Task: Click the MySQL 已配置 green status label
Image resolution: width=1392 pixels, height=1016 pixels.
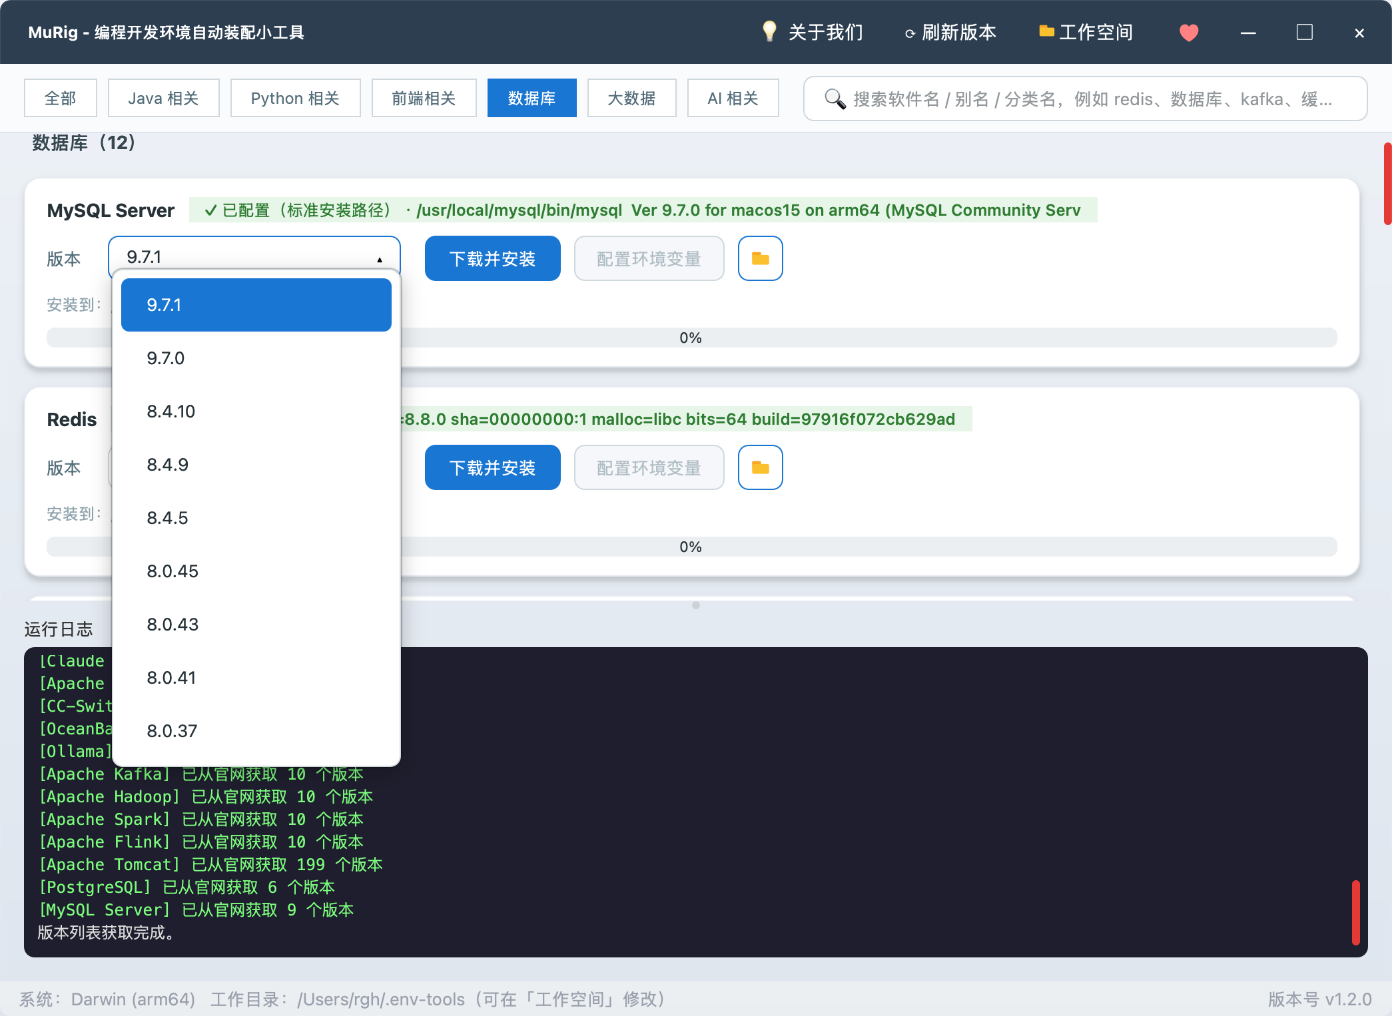Action: click(643, 210)
